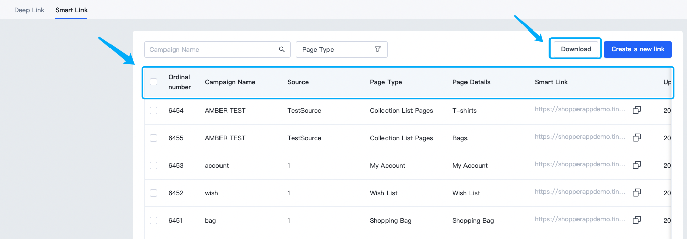Select the Smart Link tab
This screenshot has width=687, height=239.
point(71,10)
